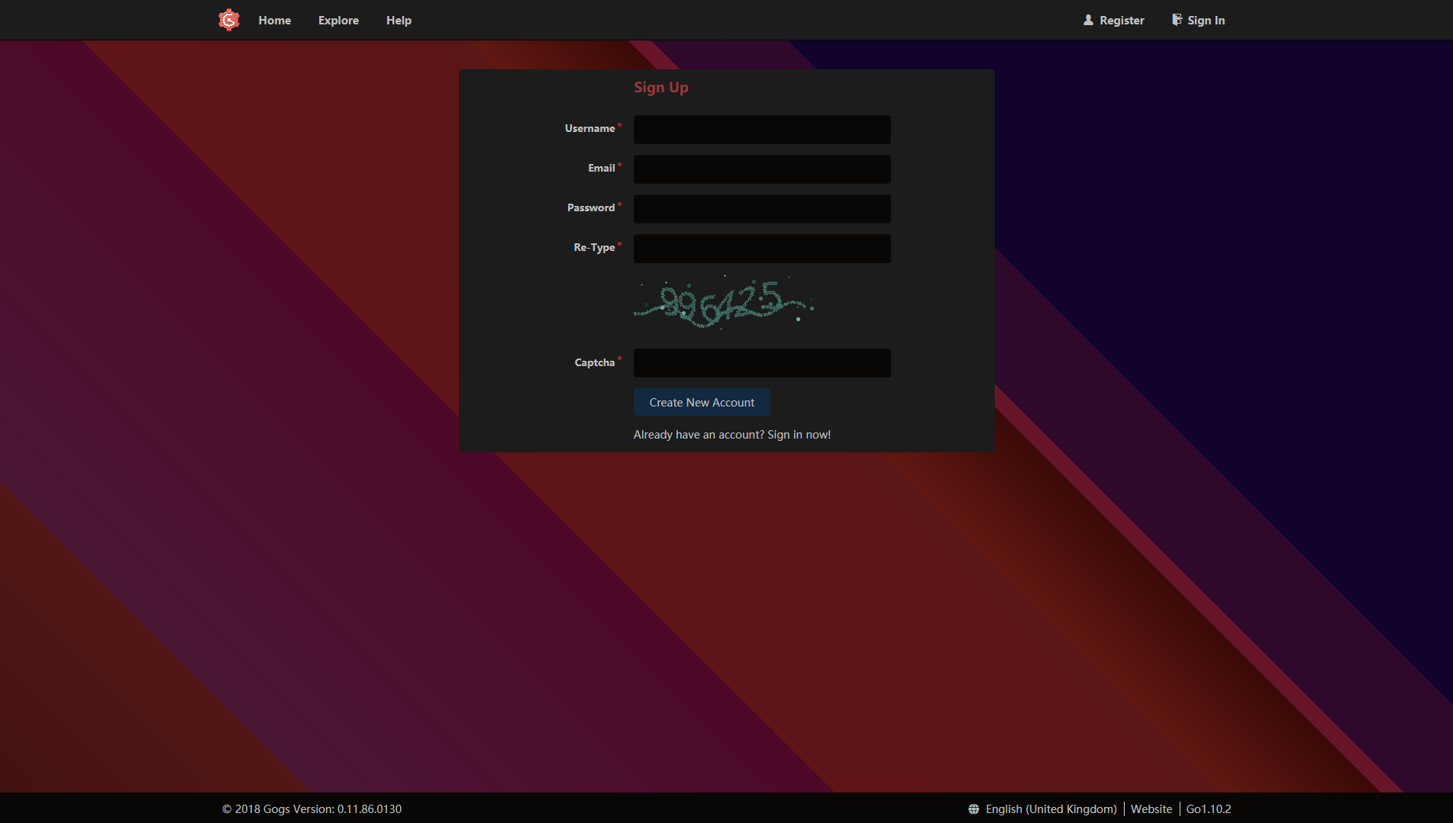Go to the Explore page
The image size is (1453, 823).
[x=338, y=21]
